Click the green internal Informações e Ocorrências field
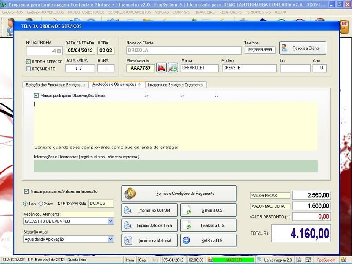Image resolution: width=352 pixels, height=264 pixels. tap(175, 166)
